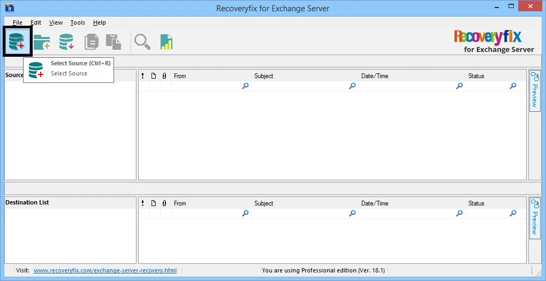Click the database with down arrow icon
546x281 pixels.
tap(66, 42)
